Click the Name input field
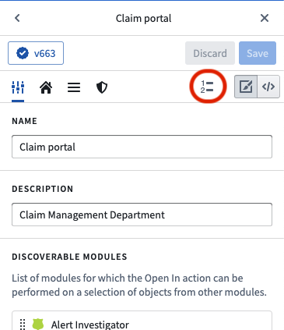 142,147
